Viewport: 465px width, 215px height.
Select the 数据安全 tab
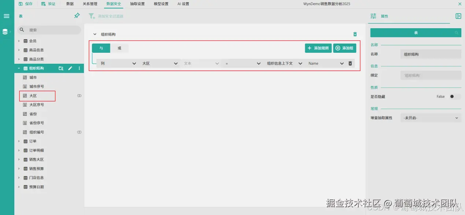coord(113,4)
